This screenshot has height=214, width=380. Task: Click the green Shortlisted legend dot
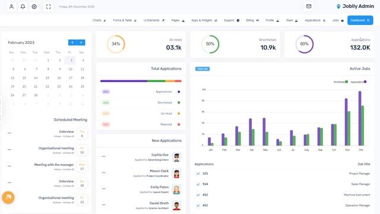179,103
